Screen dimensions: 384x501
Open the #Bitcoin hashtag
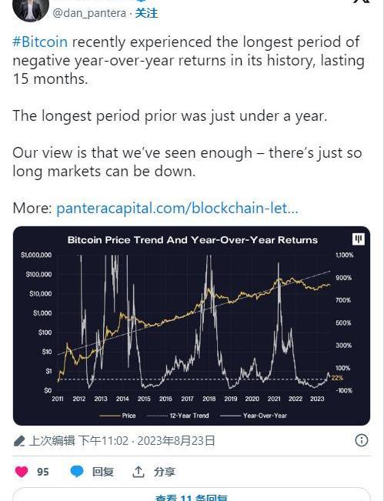40,42
